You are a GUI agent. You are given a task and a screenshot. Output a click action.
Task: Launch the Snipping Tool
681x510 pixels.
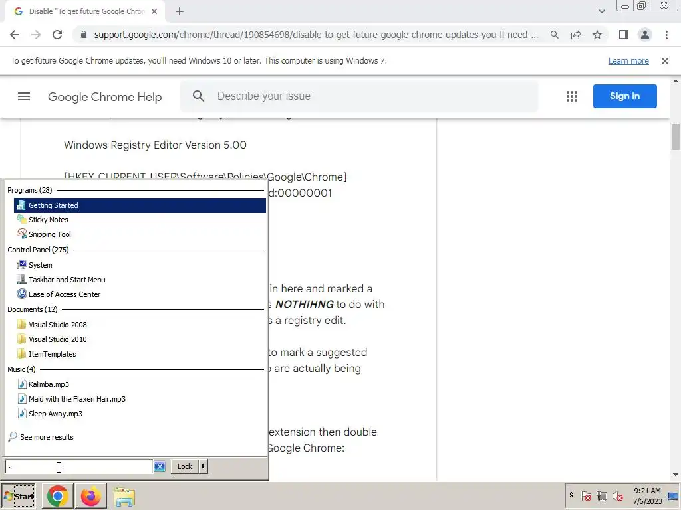pyautogui.click(x=140, y=234)
